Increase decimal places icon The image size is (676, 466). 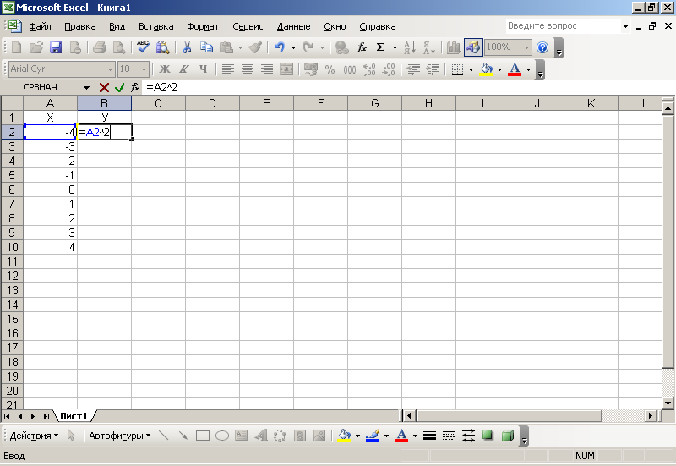pos(369,69)
